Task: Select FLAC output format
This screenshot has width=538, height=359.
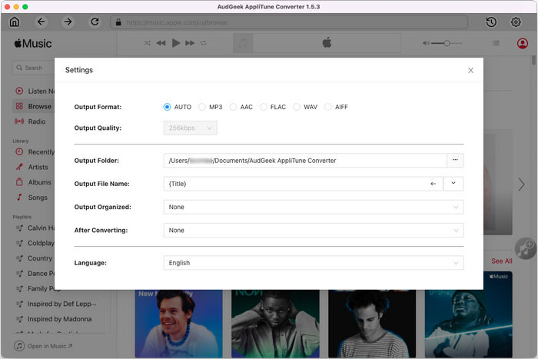Action: (273, 107)
